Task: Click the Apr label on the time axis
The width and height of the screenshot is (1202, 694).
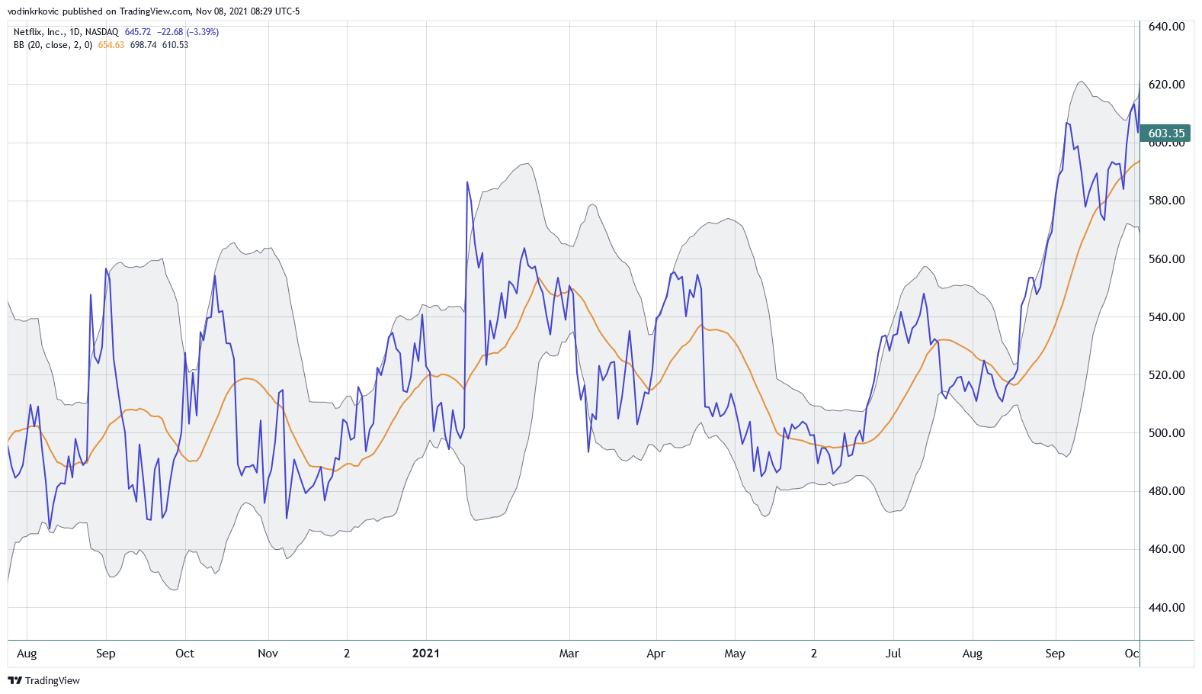Action: 655,654
